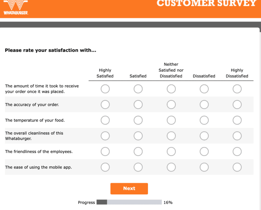Choose Satisfied for employee friendliness
Image resolution: width=261 pixels, height=210 pixels.
click(138, 151)
